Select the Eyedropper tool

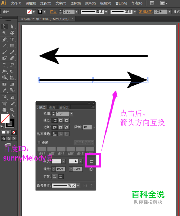click(x=4, y=90)
